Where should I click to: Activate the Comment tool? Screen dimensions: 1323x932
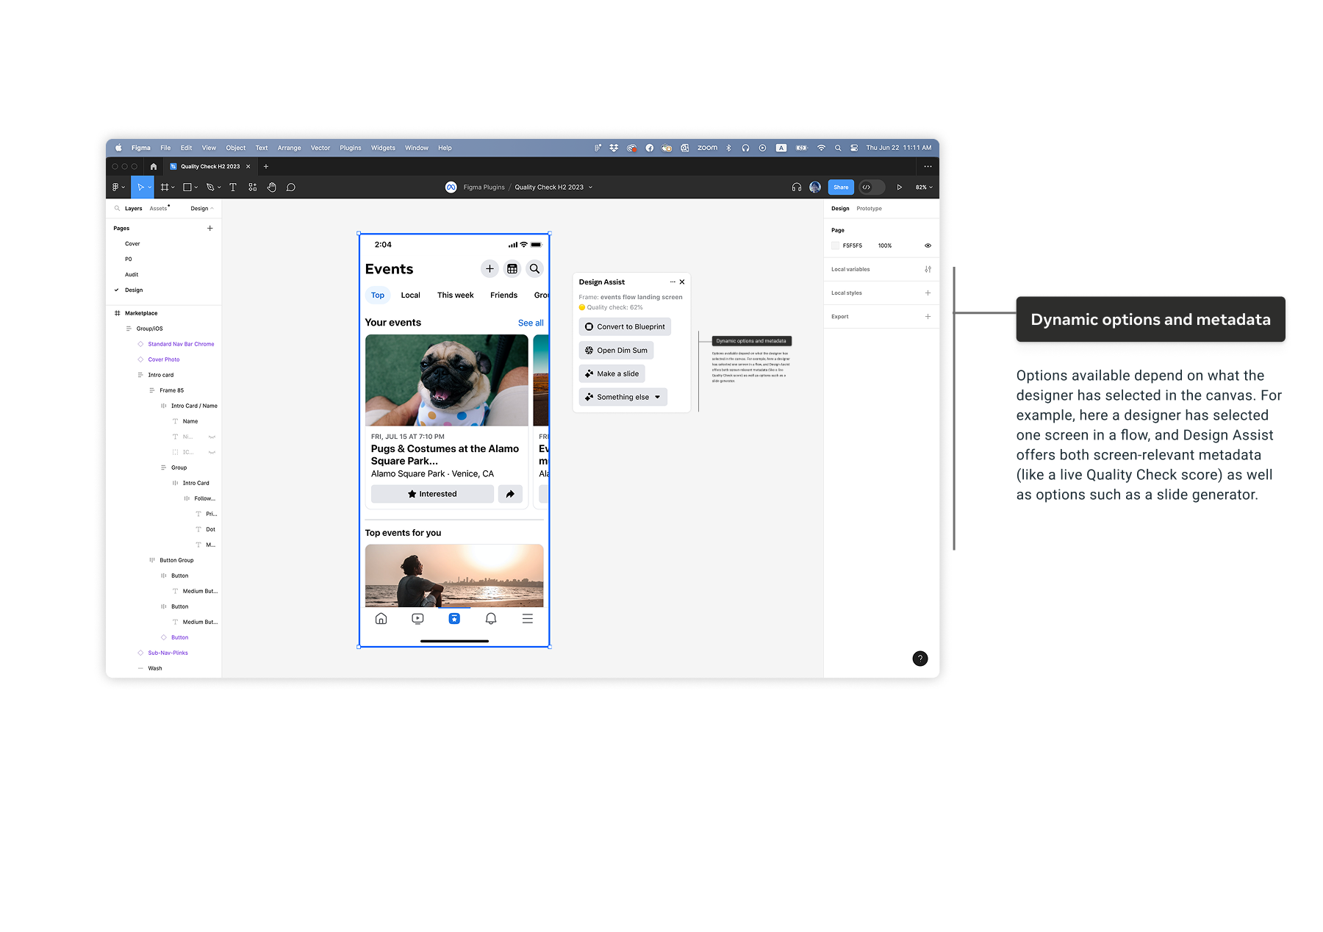tap(291, 187)
